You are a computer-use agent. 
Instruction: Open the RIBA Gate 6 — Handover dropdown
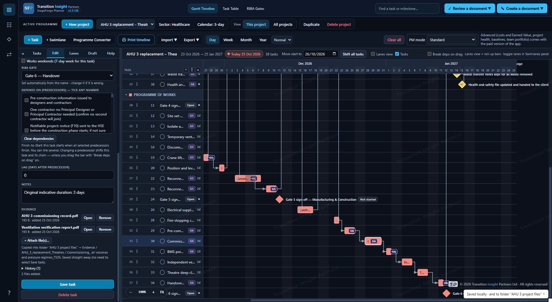67,76
